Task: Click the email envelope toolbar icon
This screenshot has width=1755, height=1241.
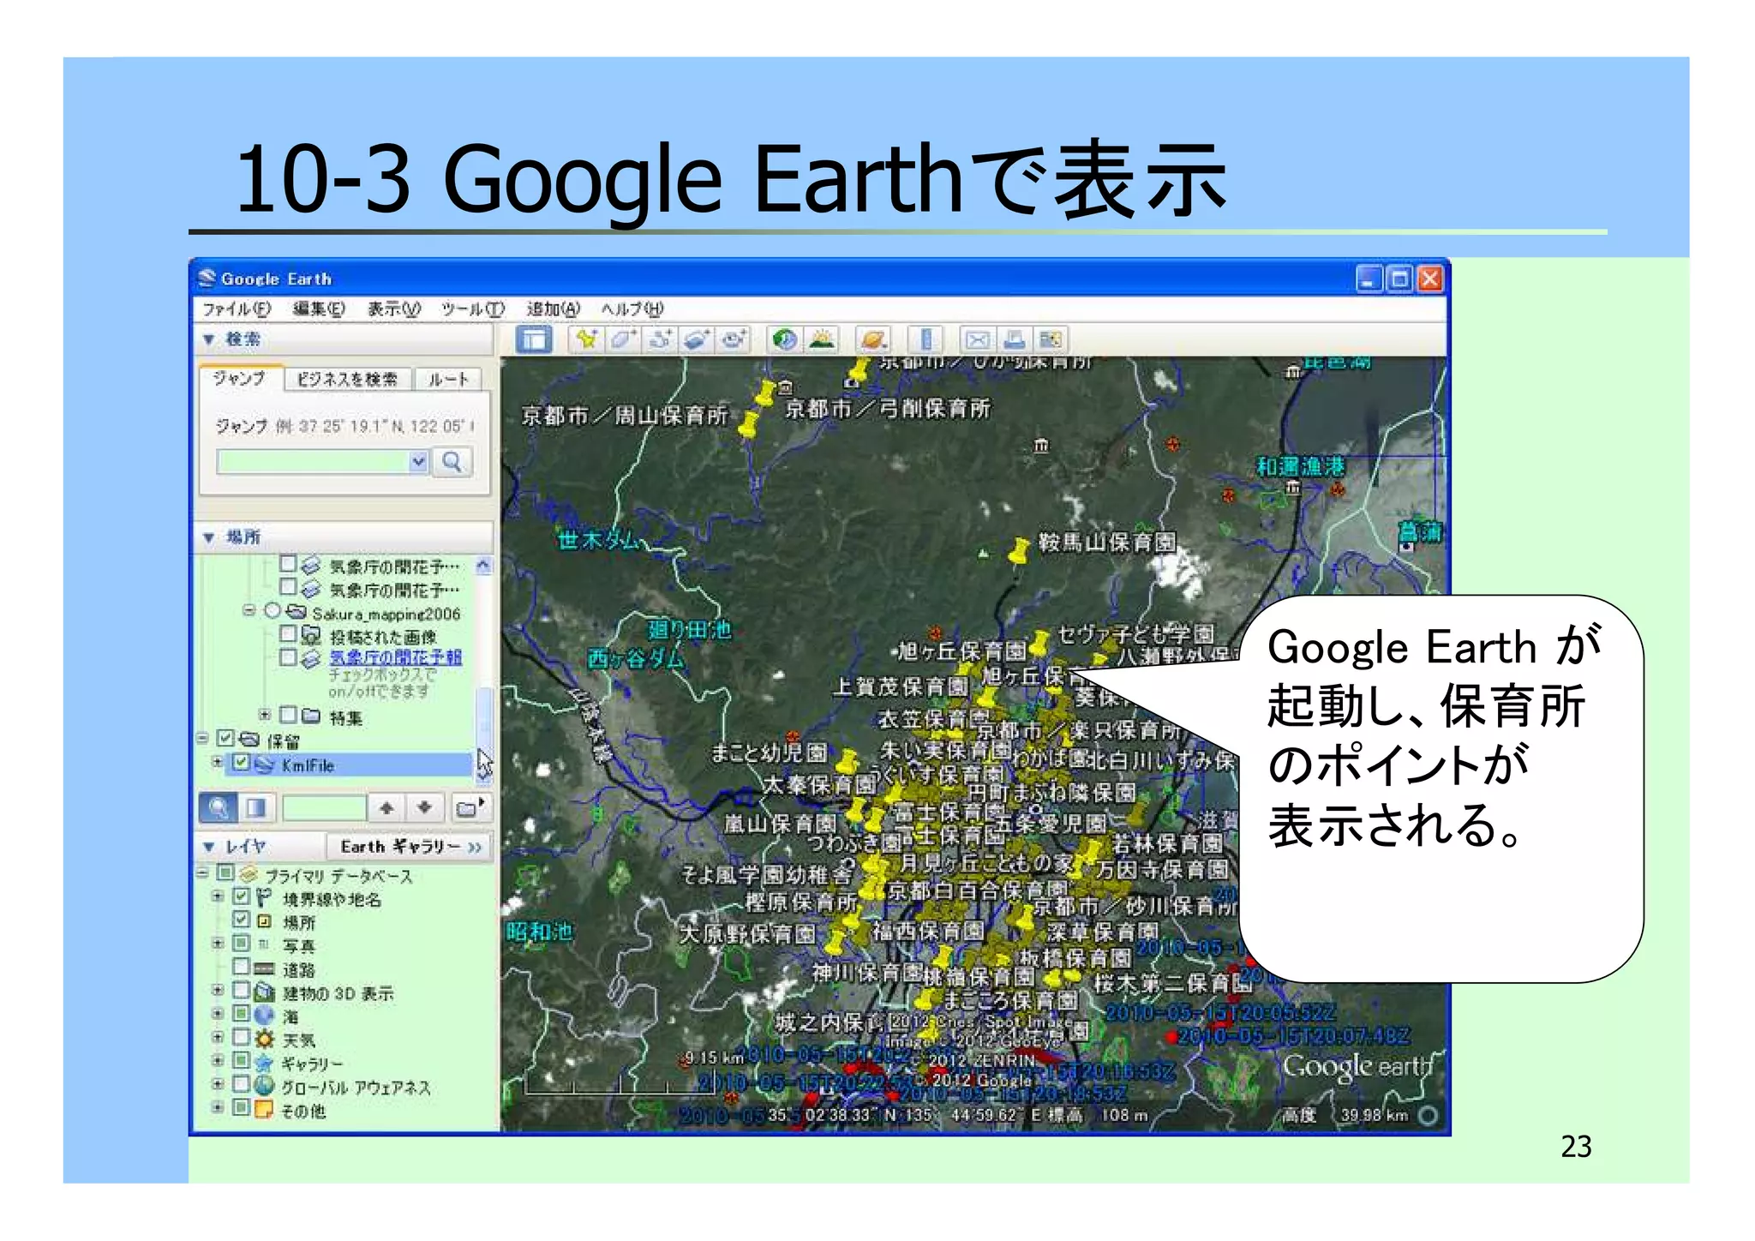Action: [x=978, y=339]
